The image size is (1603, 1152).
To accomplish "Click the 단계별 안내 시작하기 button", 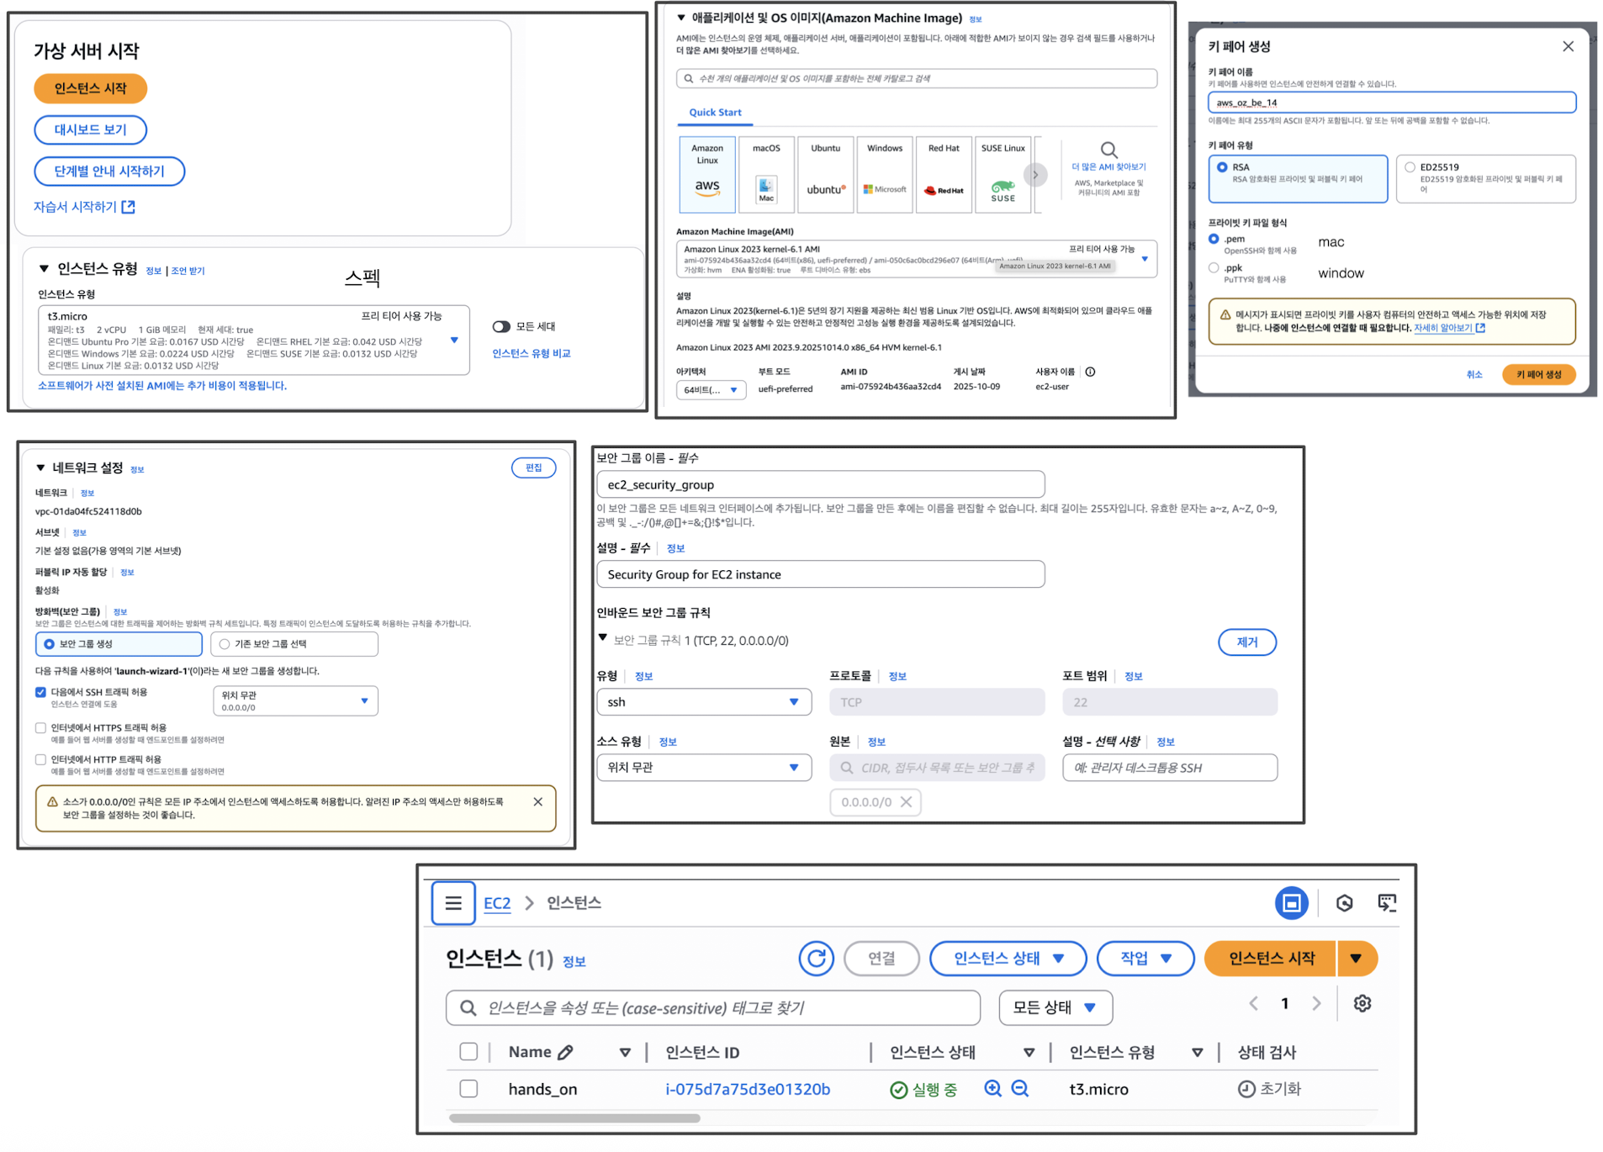I will point(109,171).
